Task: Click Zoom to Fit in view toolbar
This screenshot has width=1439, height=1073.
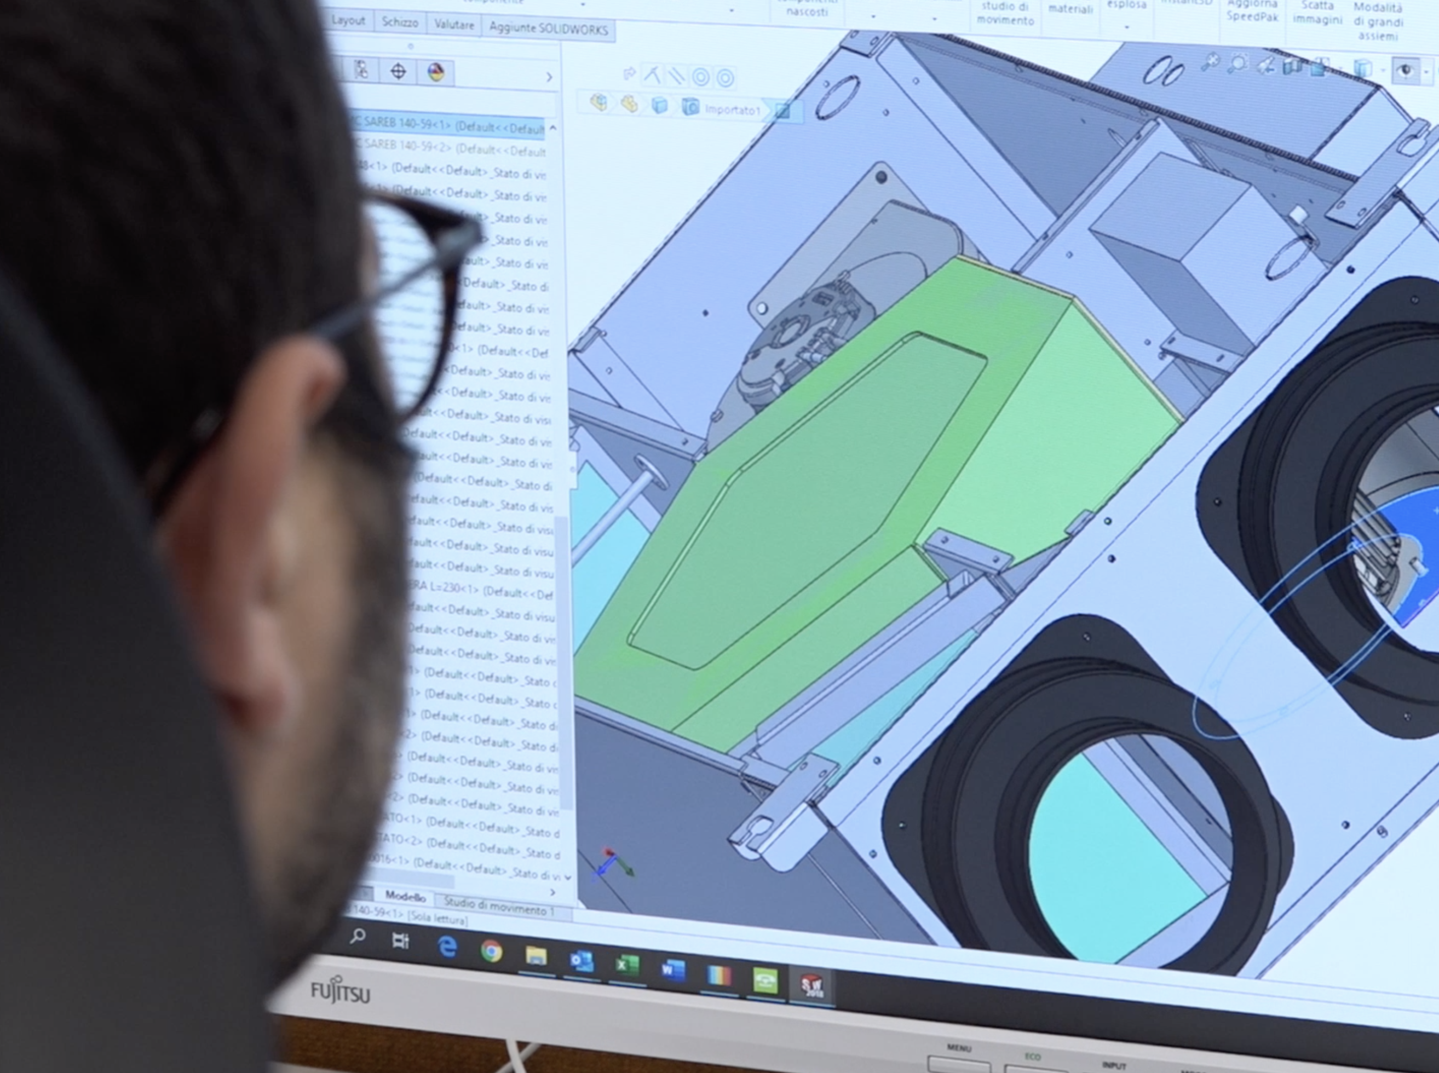Action: coord(1210,61)
